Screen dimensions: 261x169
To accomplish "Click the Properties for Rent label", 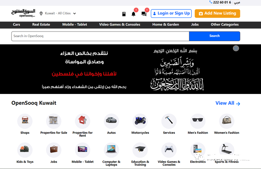I will (x=83, y=134).
